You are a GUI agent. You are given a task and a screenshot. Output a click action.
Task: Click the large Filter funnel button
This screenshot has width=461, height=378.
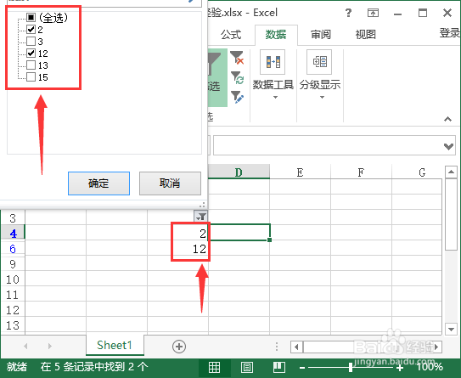(217, 77)
